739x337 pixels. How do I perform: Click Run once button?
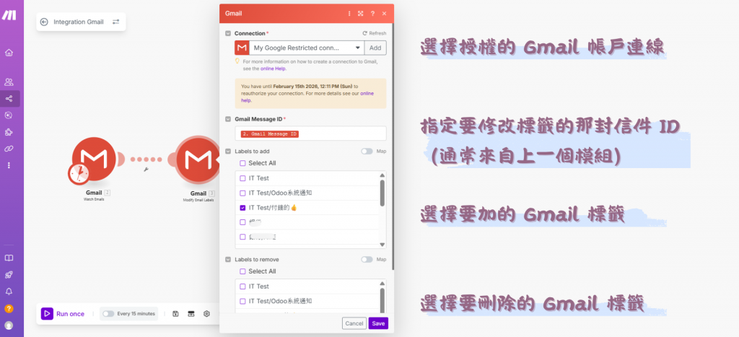point(64,314)
